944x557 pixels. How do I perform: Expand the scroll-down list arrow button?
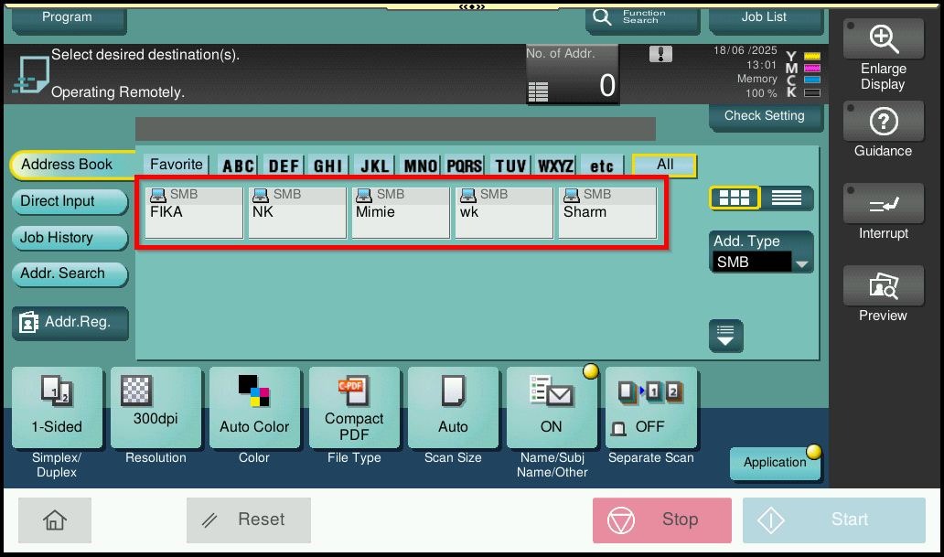(x=725, y=336)
